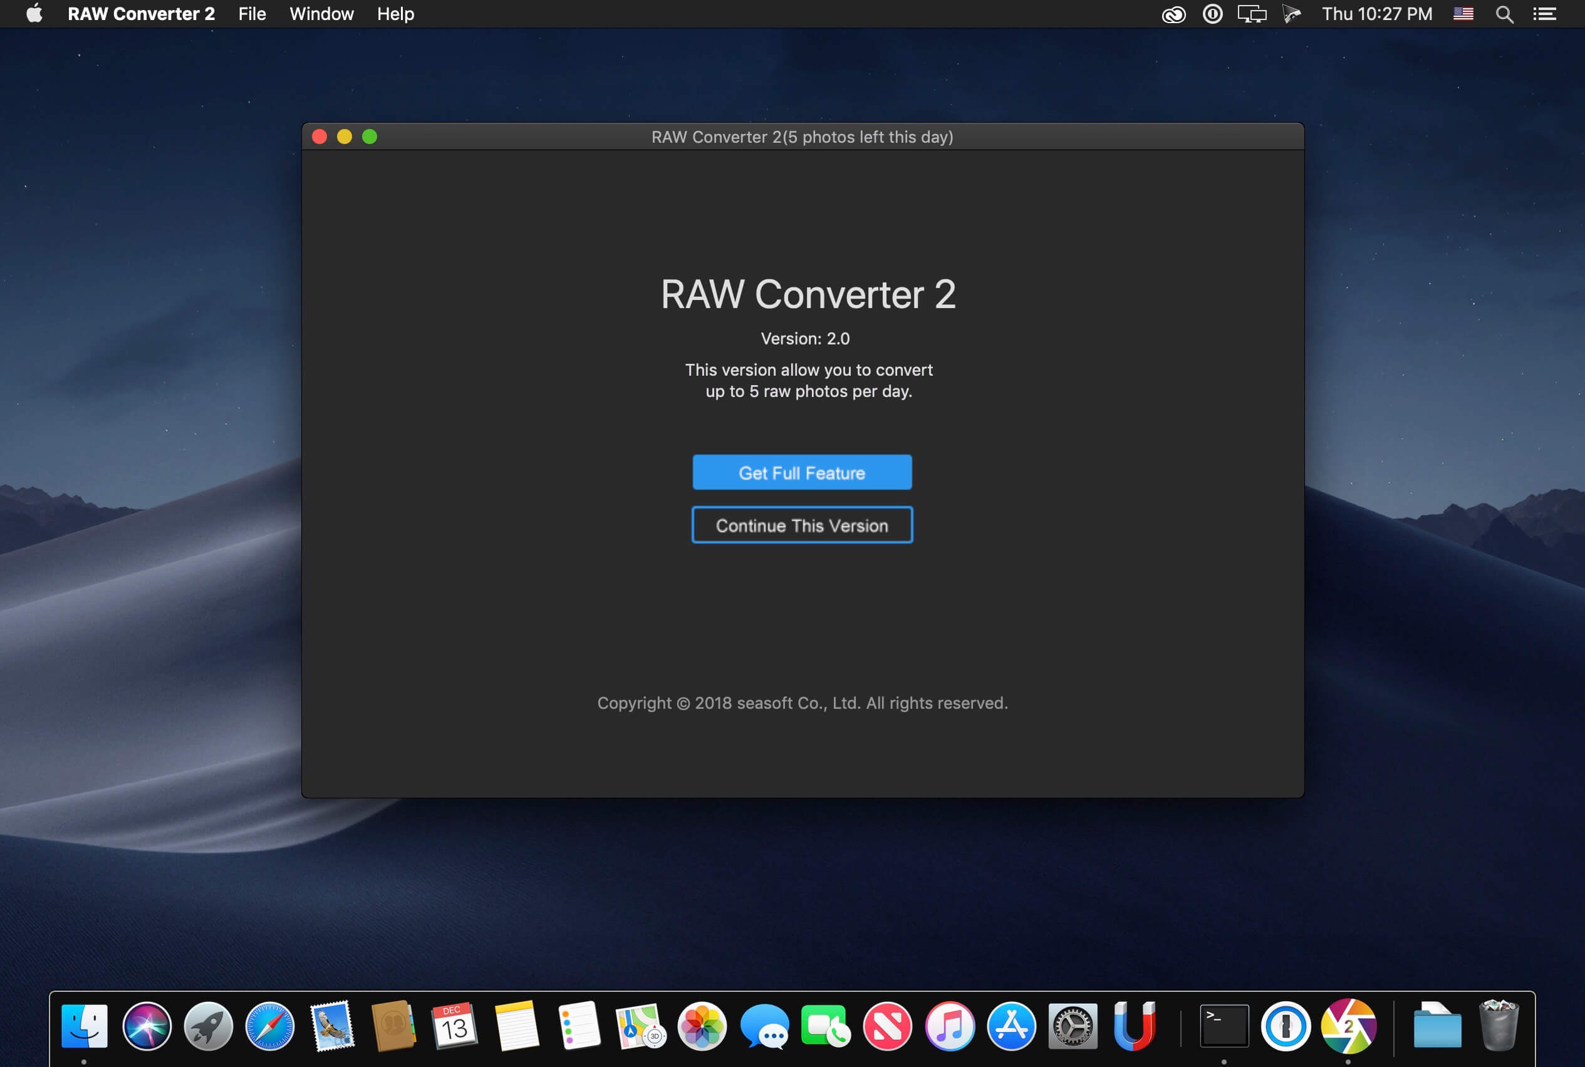Open the Magnet app in Dock
This screenshot has height=1067, width=1585.
pos(1135,1026)
